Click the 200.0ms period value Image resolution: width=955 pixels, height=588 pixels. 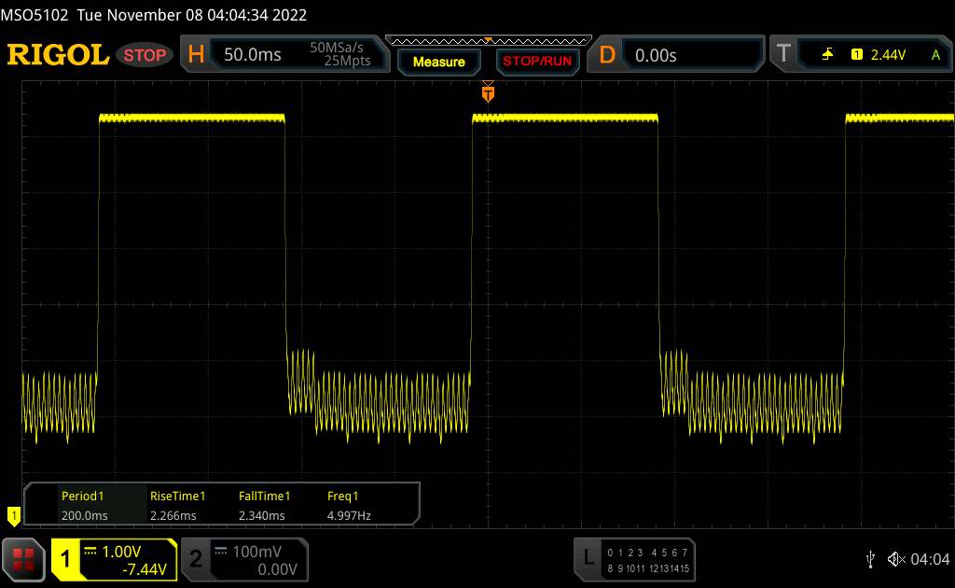tap(84, 515)
